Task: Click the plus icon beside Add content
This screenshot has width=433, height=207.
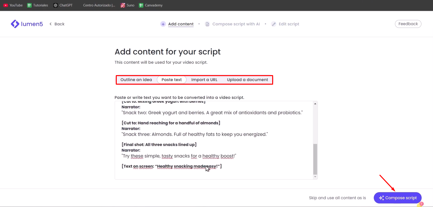Action: point(163,24)
